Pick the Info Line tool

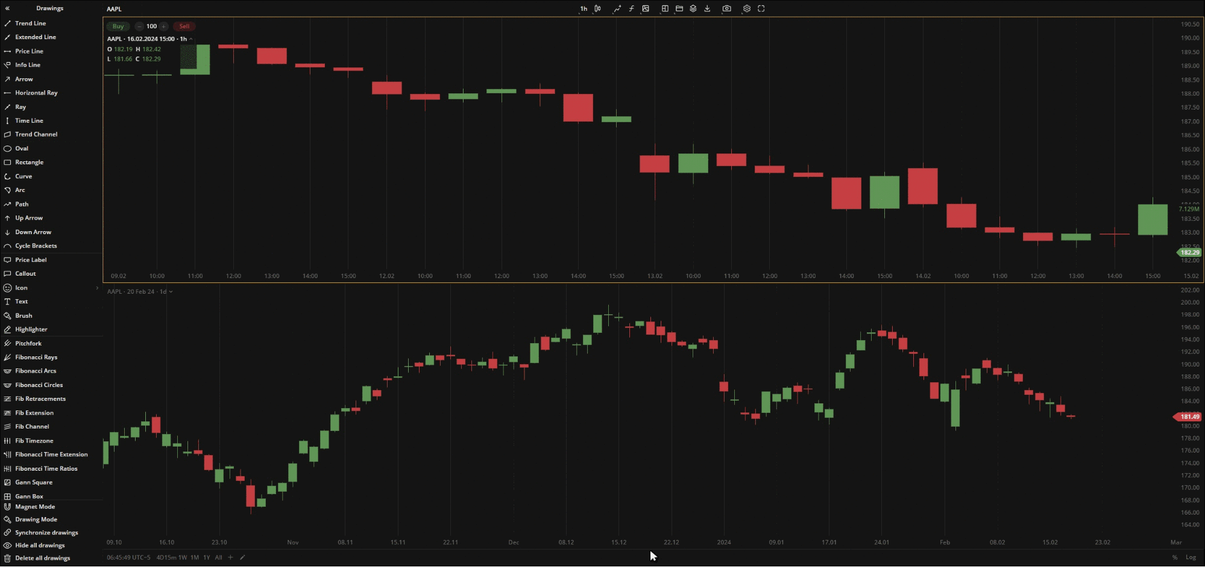tap(28, 65)
